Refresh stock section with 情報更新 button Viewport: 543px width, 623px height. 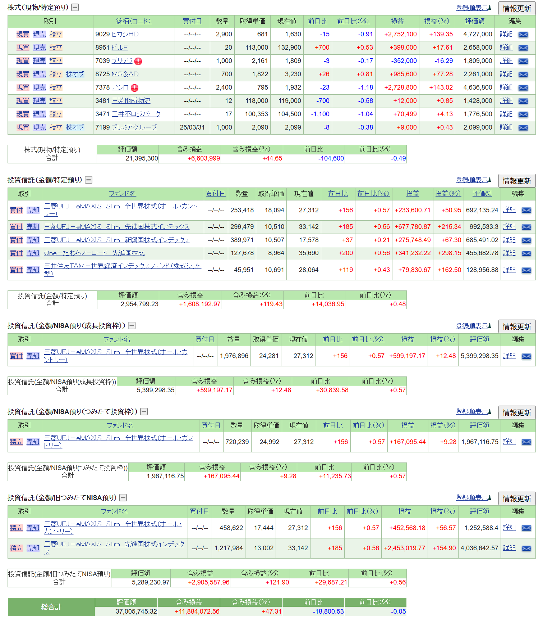point(517,8)
